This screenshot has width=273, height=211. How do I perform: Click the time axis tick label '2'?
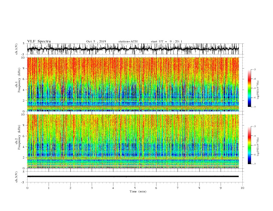(70, 188)
